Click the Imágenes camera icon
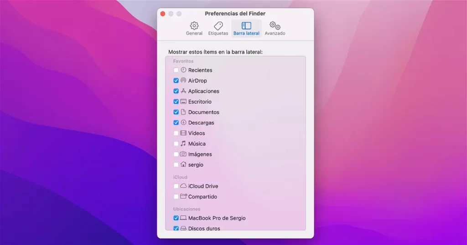 [x=183, y=154]
